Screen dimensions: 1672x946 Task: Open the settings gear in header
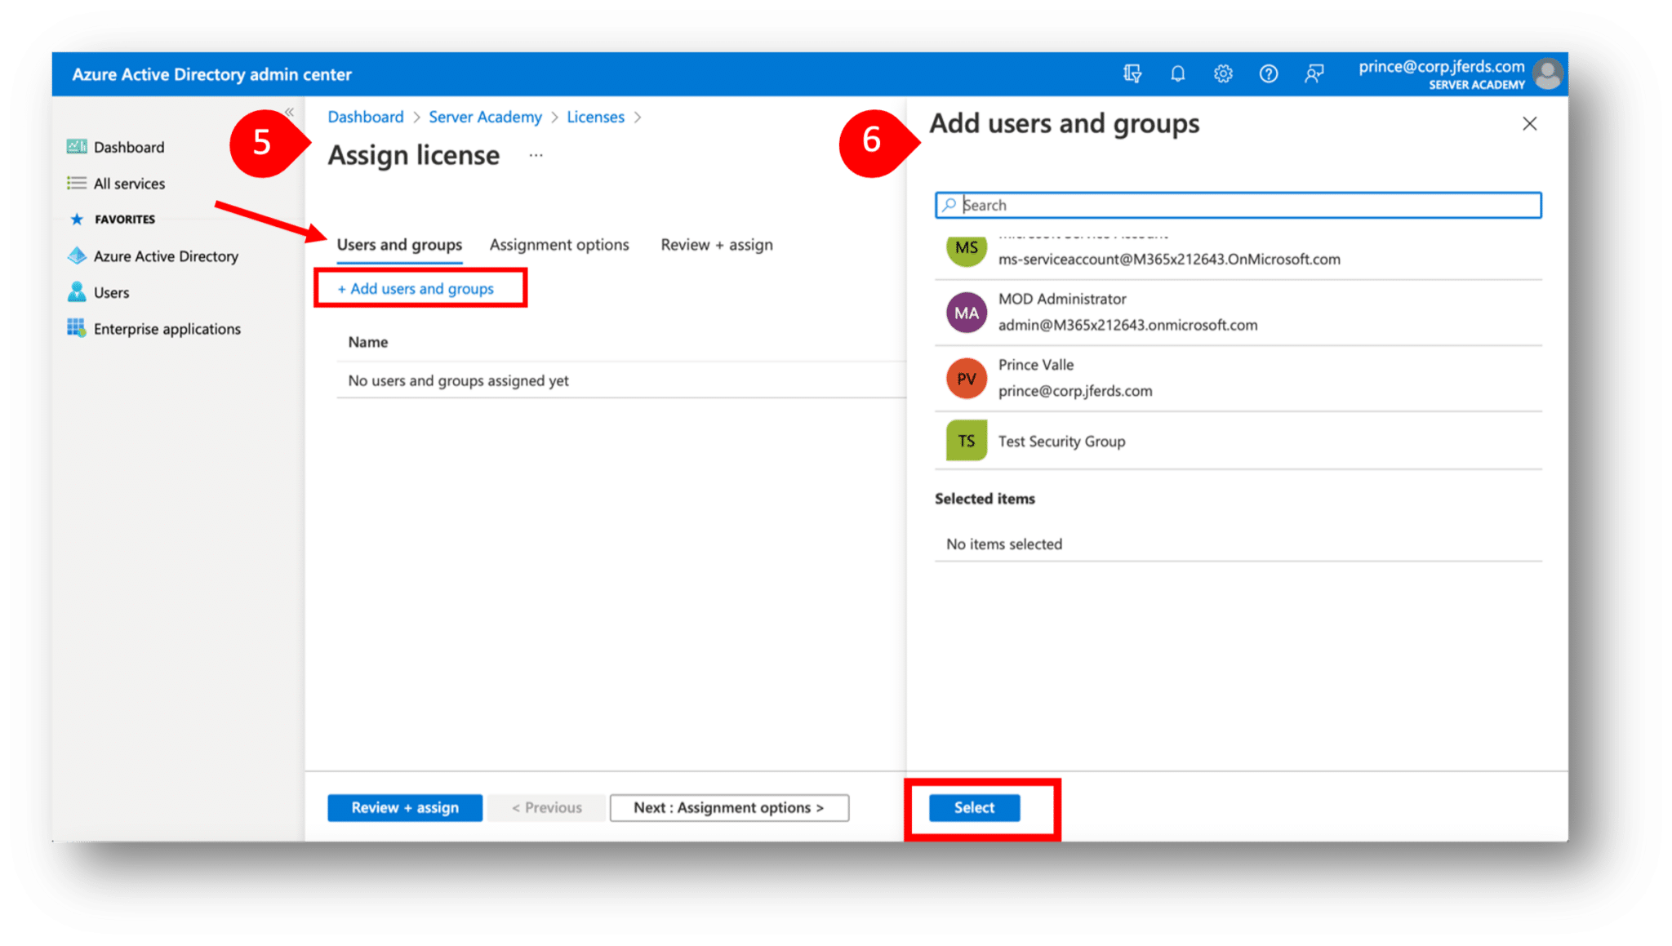1222,74
